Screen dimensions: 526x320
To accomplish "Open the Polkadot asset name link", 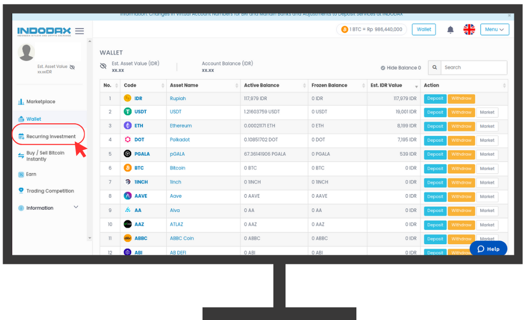I will (x=180, y=140).
